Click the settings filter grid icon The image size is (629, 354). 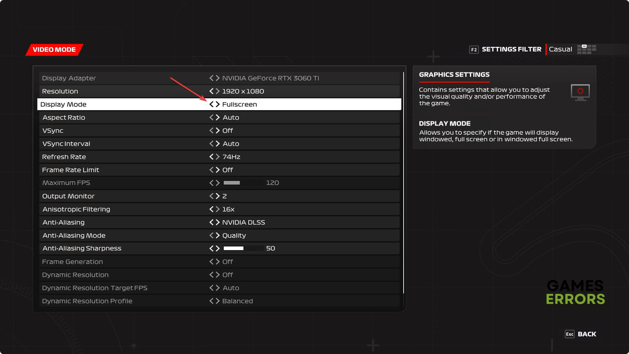[x=586, y=49]
